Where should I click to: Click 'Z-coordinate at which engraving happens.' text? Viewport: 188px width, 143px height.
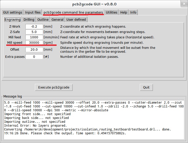coord(93,27)
